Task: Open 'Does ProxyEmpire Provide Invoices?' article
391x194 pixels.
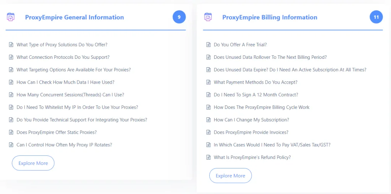Action: 251,133
